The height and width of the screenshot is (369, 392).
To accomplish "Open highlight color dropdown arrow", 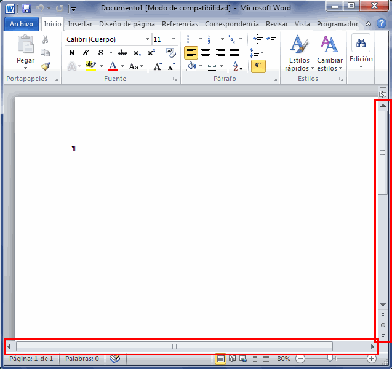I will coord(102,66).
